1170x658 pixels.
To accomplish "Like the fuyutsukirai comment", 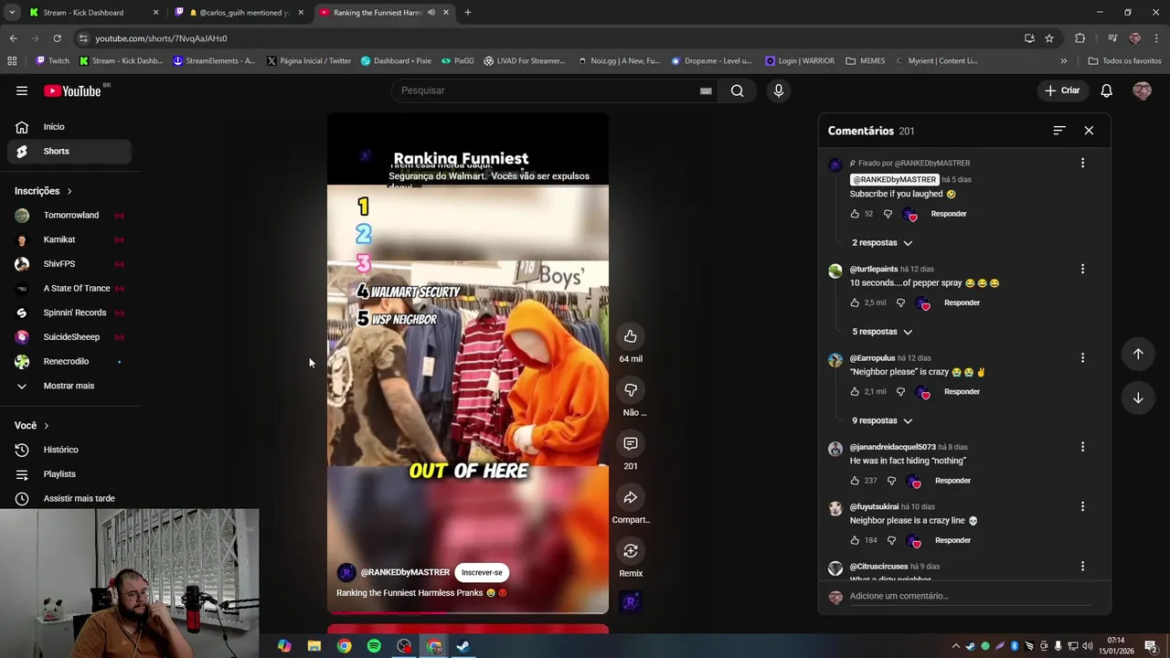I will 855,540.
